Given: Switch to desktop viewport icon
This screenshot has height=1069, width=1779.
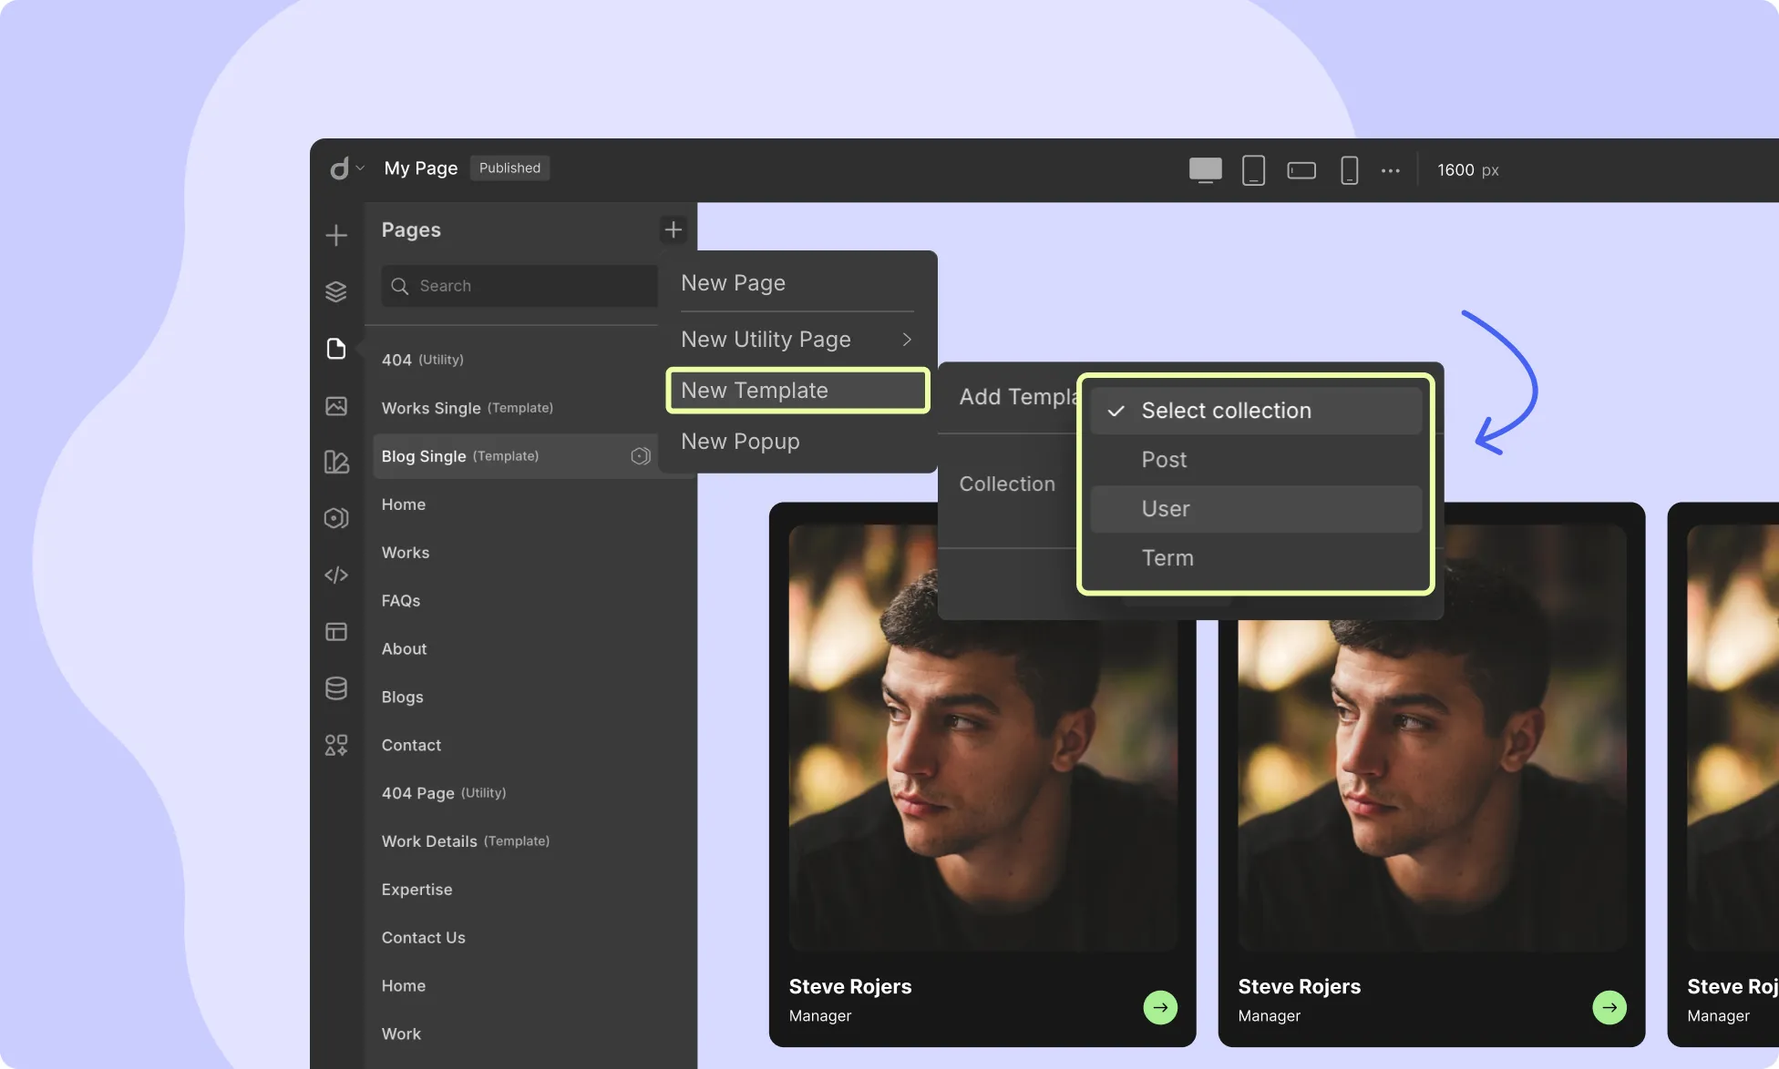Looking at the screenshot, I should 1205,170.
